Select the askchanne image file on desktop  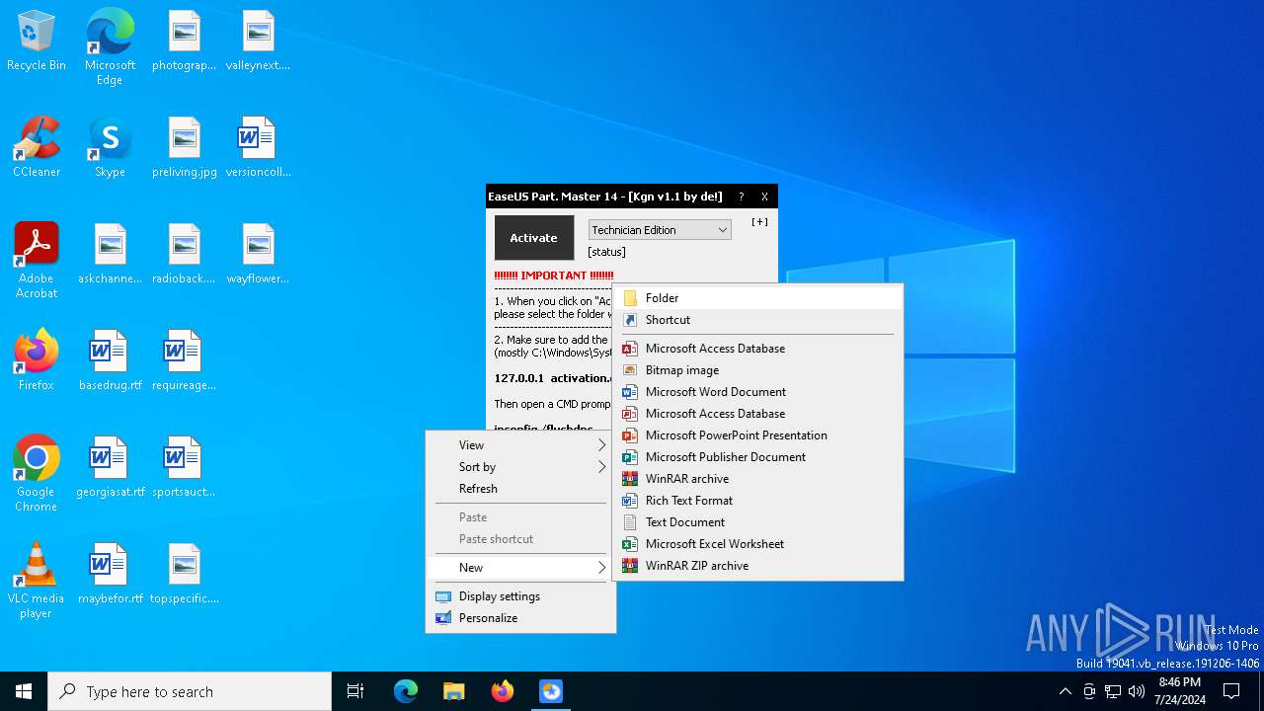click(x=110, y=255)
